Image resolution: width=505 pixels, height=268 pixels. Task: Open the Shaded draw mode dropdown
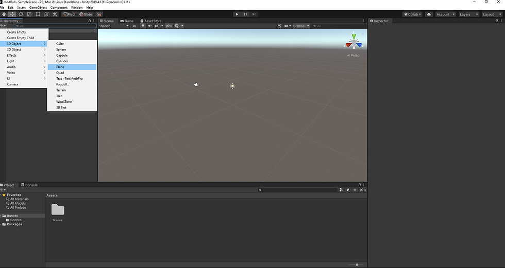114,26
